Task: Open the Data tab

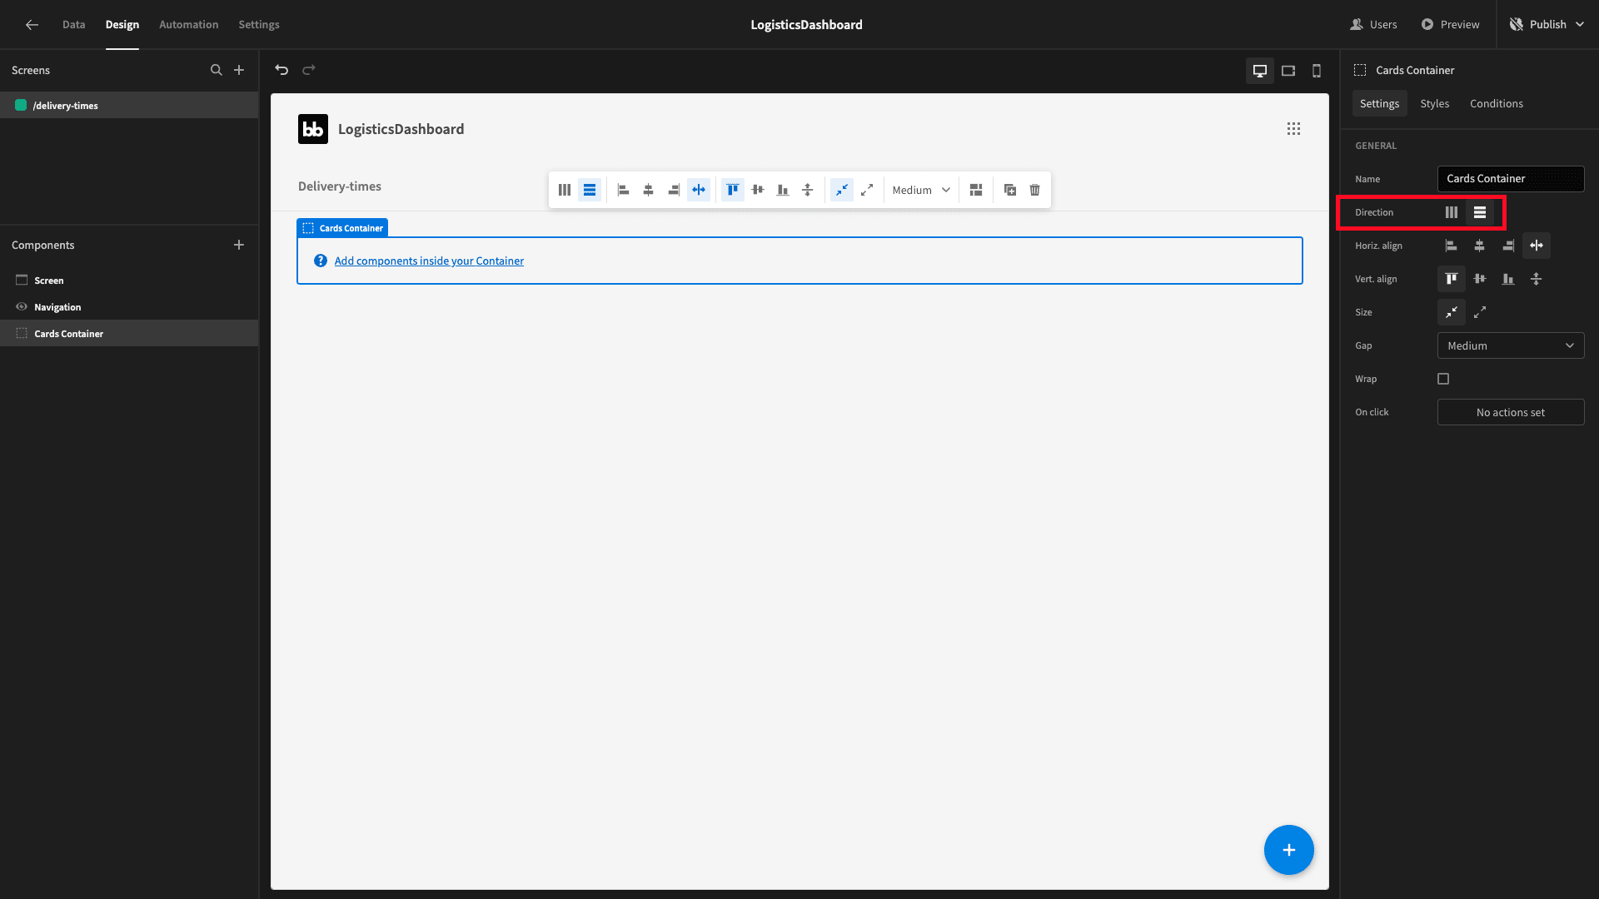Action: (73, 25)
